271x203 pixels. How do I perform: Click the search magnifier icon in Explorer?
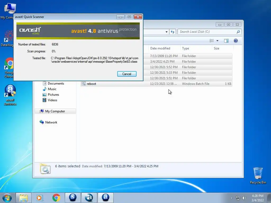point(238,32)
